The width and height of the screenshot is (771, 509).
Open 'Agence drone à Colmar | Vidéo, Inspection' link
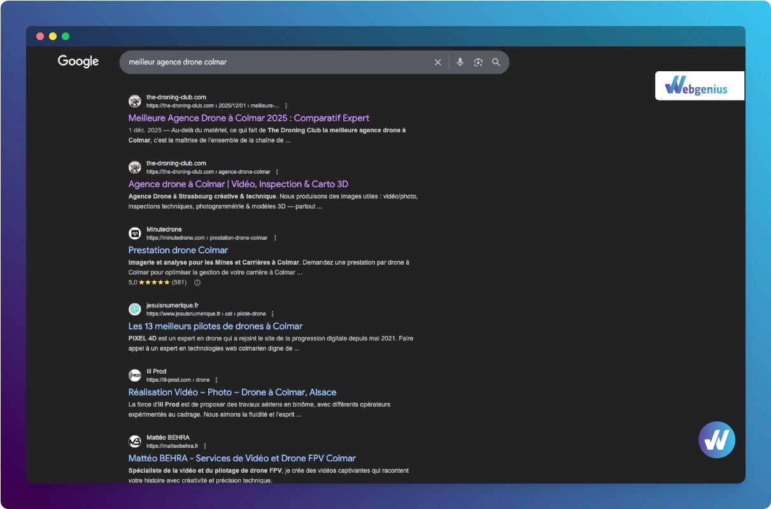click(x=238, y=185)
